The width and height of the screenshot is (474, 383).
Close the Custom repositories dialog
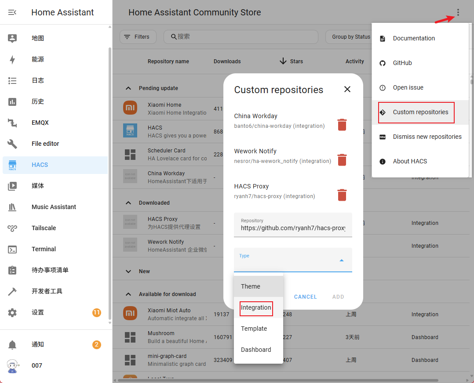point(347,90)
